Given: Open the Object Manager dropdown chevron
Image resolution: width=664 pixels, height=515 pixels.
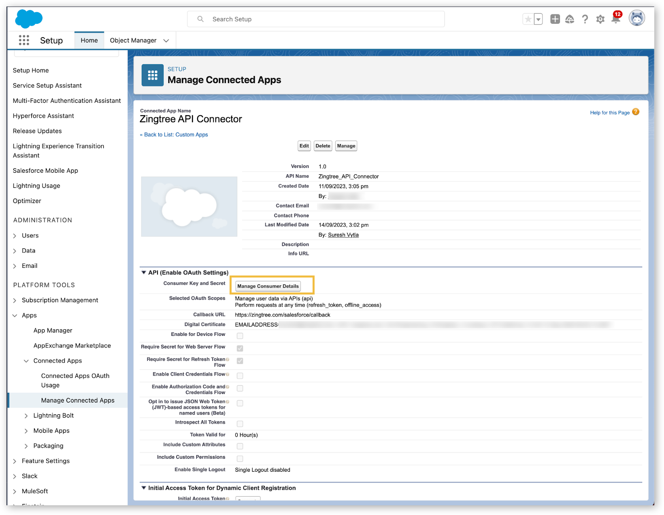Looking at the screenshot, I should tap(166, 40).
